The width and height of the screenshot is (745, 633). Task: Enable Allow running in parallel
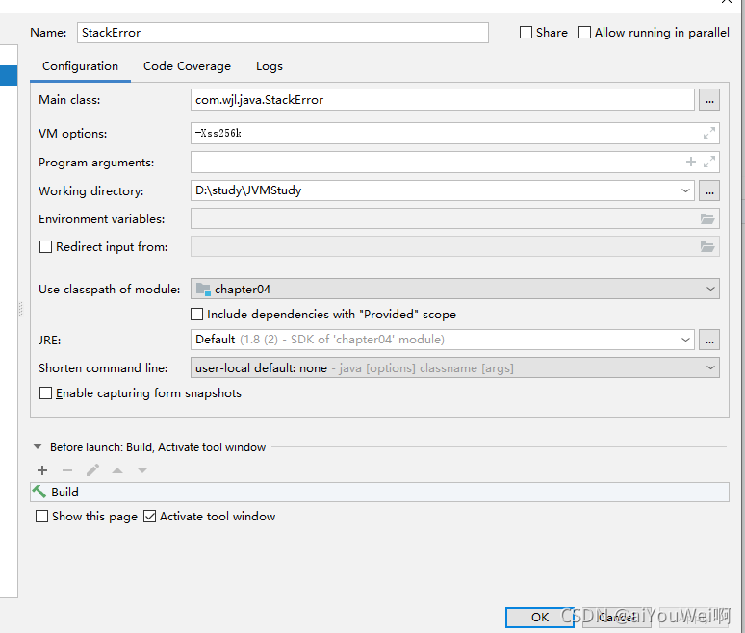point(584,33)
